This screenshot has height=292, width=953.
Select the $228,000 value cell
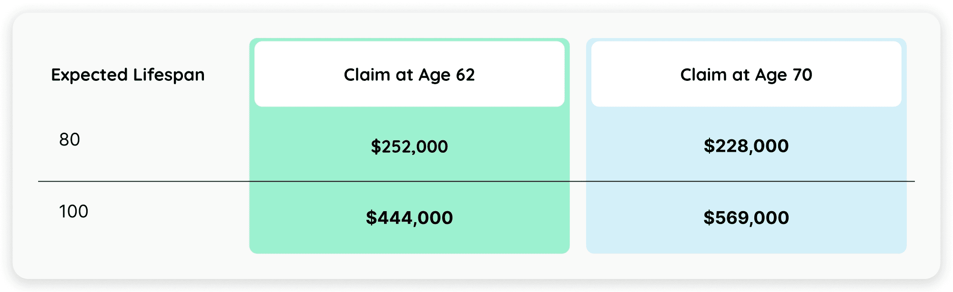746,146
